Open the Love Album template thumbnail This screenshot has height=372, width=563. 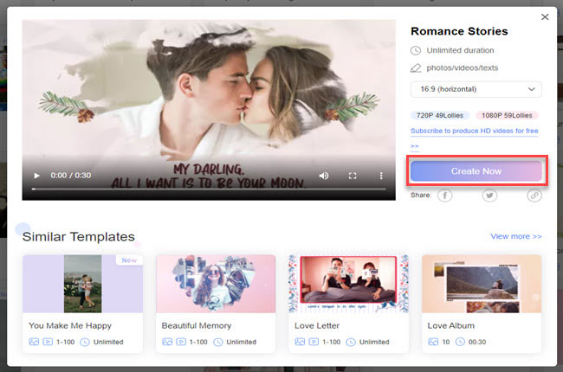(482, 284)
